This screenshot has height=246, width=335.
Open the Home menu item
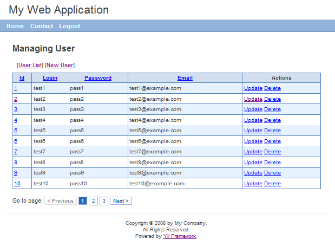[15, 26]
